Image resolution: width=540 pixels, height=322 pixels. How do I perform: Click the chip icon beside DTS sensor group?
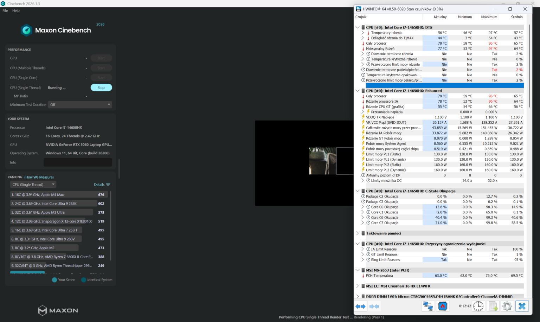(x=363, y=27)
